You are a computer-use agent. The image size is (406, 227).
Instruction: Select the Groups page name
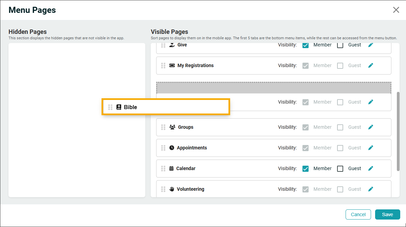tap(186, 127)
